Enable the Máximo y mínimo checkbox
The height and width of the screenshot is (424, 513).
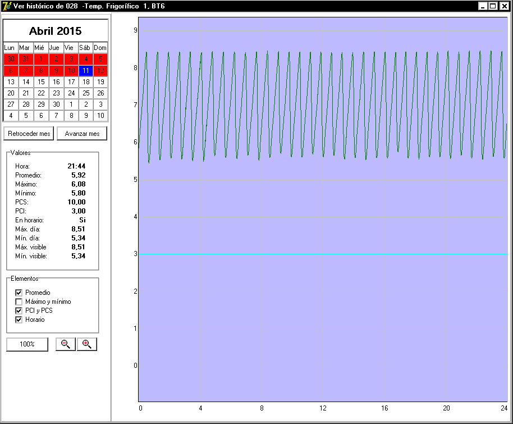(19, 302)
